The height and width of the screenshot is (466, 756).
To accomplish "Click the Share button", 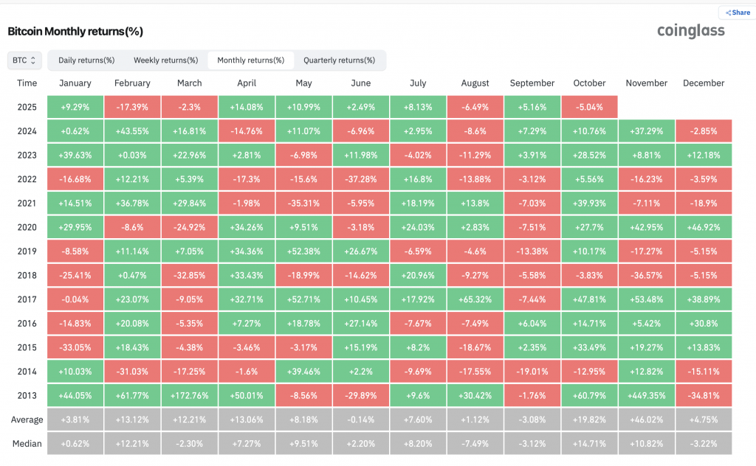I will pyautogui.click(x=737, y=13).
